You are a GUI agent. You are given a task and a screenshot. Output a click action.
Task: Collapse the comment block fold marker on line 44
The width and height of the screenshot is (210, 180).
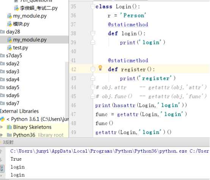[92, 87]
